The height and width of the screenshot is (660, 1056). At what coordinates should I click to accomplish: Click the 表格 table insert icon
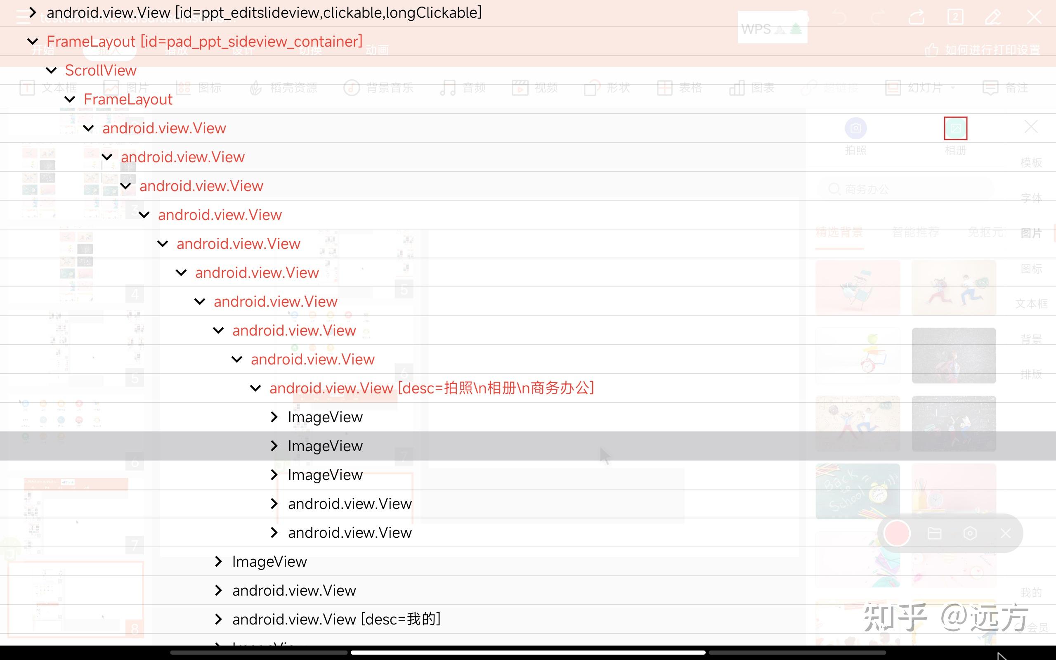[664, 88]
